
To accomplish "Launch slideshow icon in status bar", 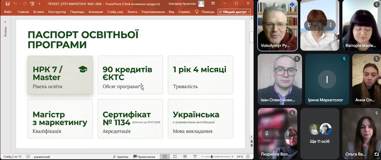I will point(195,157).
